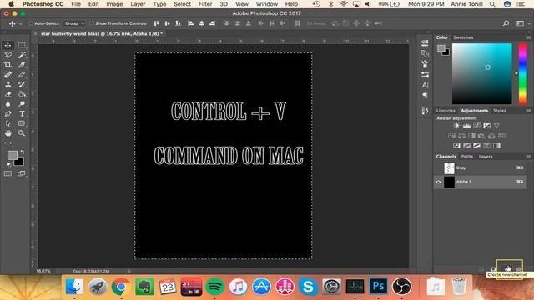The height and width of the screenshot is (300, 534).
Task: Select the Path Selection tool
Action: [x=8, y=123]
